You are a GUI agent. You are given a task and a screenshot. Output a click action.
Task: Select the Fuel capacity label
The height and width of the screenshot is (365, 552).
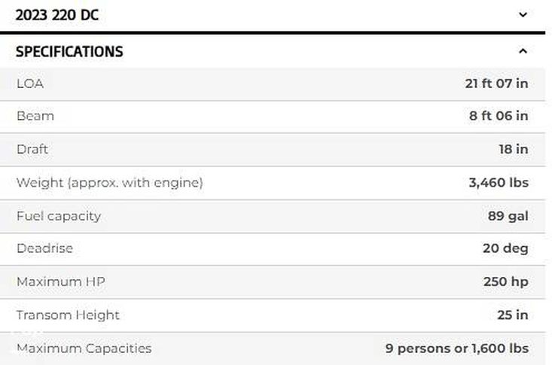59,216
